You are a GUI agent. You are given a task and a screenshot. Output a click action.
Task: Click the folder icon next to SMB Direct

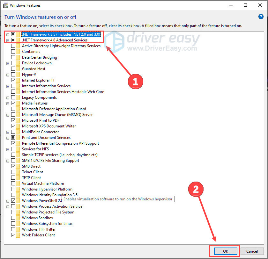[x=18, y=166]
